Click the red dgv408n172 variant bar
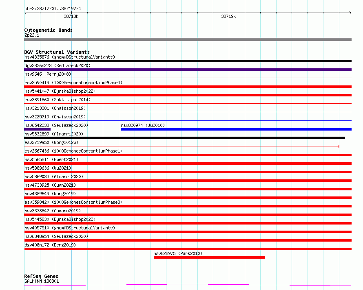The height and width of the screenshot is (290, 363). tap(188, 249)
